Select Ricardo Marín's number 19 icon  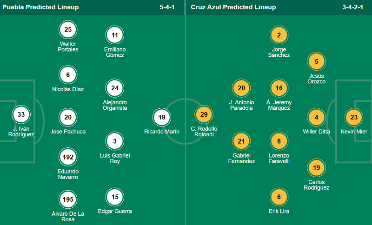(161, 118)
